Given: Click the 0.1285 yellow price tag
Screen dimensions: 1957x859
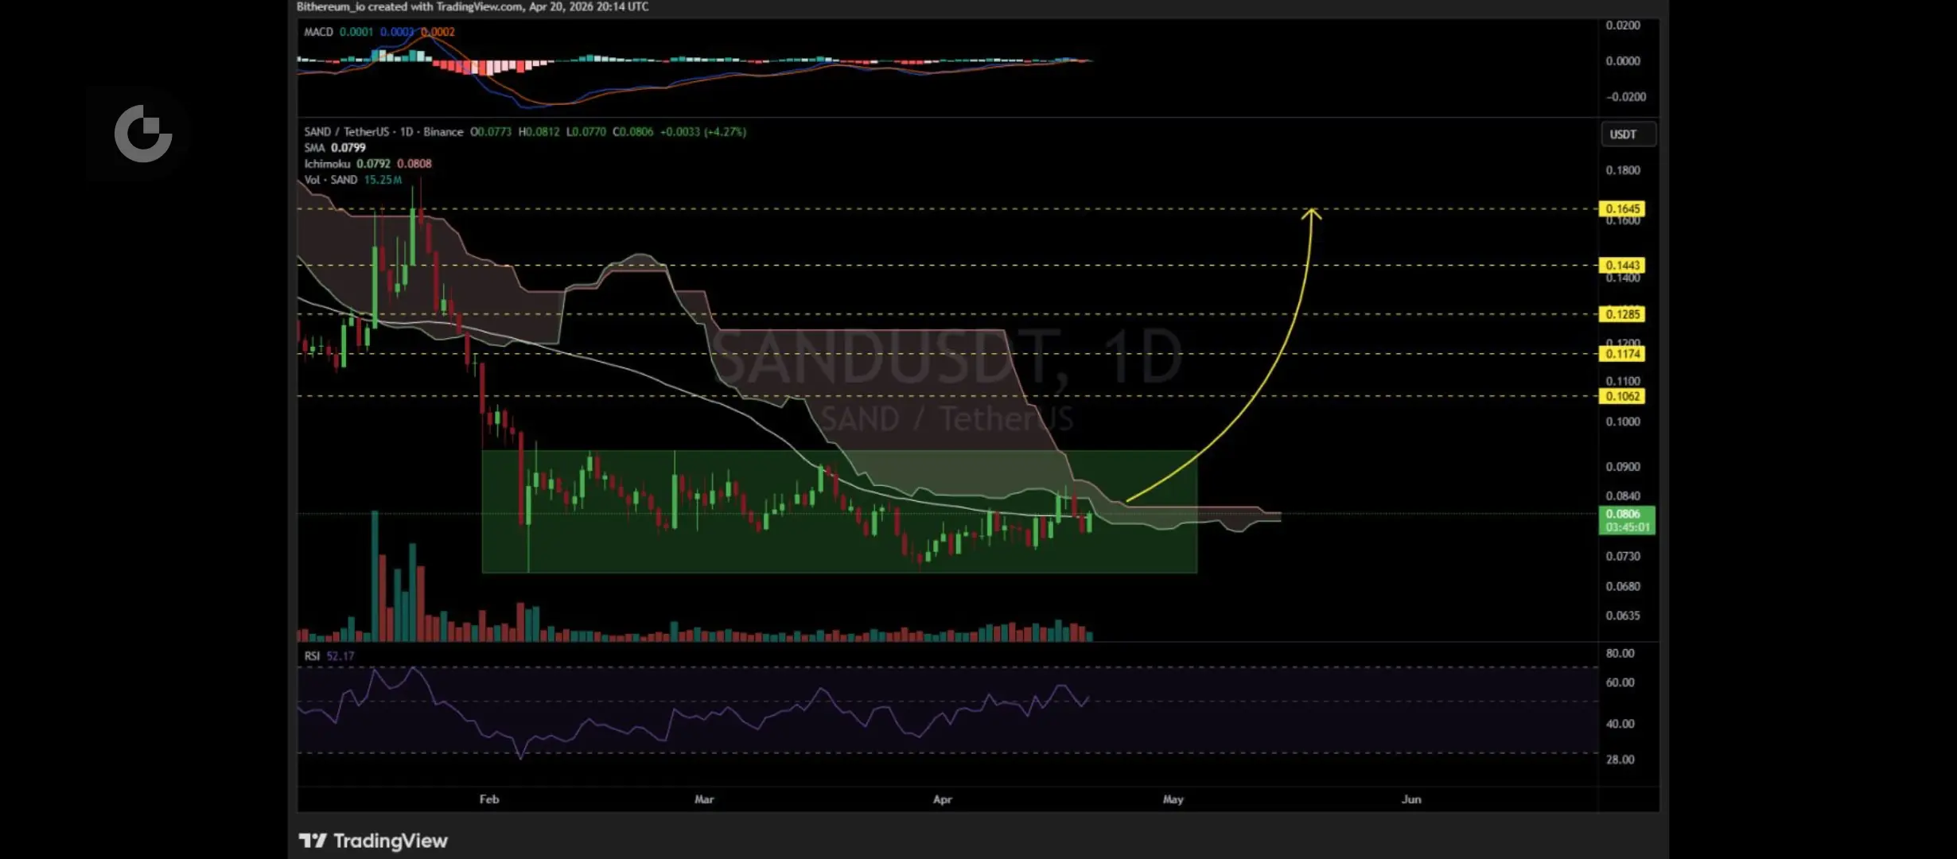Looking at the screenshot, I should [x=1621, y=314].
